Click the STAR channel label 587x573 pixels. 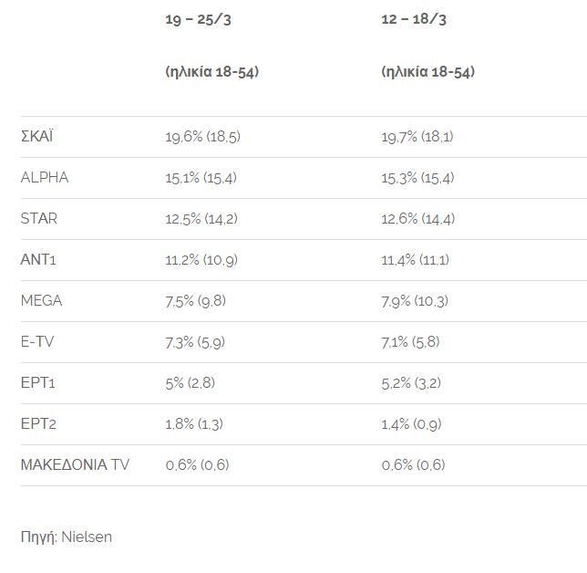coord(39,218)
